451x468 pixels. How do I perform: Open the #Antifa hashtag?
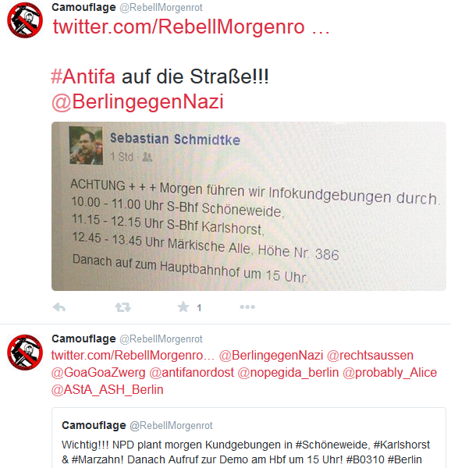[x=83, y=76]
